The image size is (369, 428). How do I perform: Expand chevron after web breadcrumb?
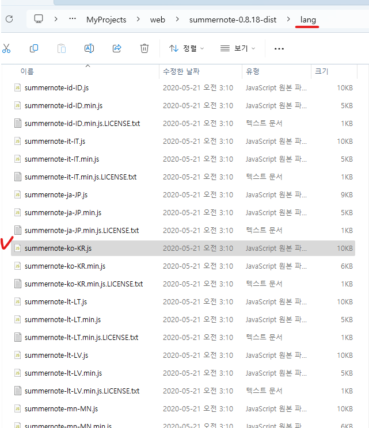tap(177, 19)
